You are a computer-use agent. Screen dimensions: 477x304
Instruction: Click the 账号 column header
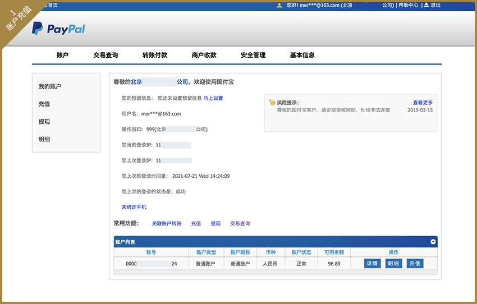click(x=151, y=252)
